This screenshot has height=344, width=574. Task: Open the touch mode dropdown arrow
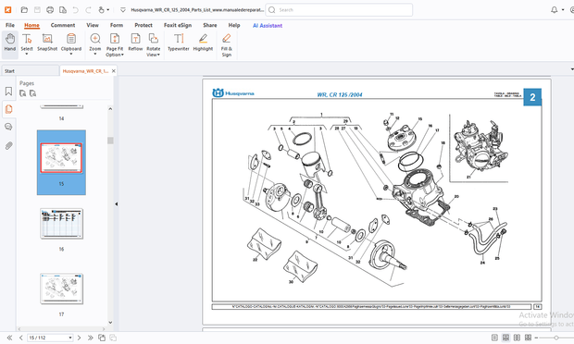pos(108,10)
